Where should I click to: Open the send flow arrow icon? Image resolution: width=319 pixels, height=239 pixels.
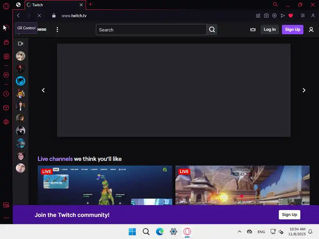[283, 16]
